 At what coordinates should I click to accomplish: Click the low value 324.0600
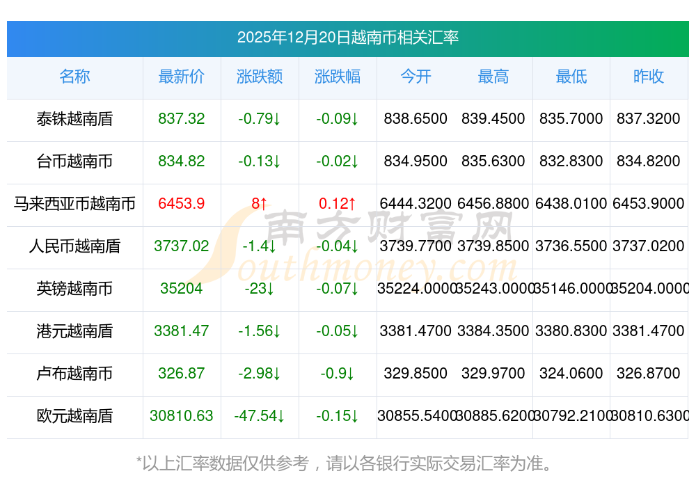click(x=571, y=373)
